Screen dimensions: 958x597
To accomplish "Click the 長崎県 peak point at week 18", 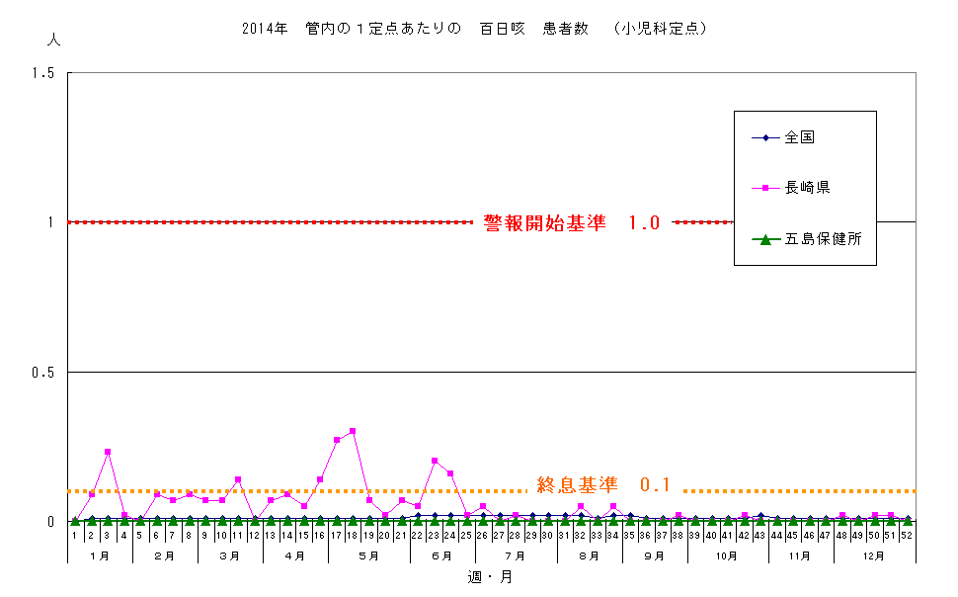I will click(x=353, y=431).
